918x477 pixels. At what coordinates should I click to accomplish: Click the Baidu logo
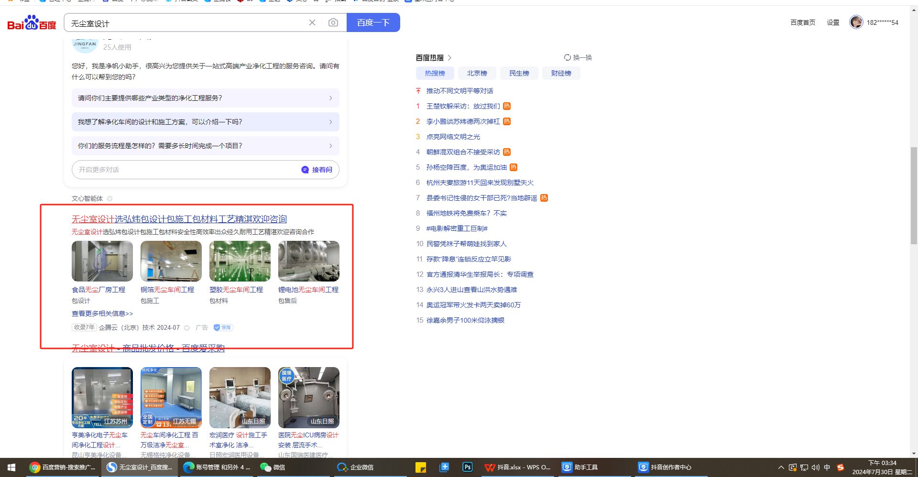(x=32, y=23)
